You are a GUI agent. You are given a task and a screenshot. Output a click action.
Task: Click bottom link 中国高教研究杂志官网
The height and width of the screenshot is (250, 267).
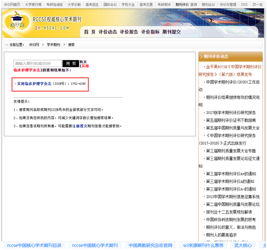tap(151, 245)
